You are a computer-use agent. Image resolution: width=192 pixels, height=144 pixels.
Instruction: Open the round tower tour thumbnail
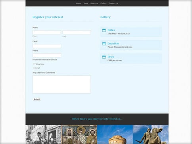115,134
